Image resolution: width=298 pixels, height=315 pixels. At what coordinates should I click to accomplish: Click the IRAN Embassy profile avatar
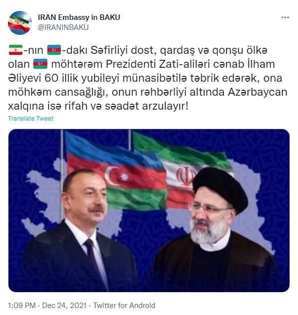[20, 23]
